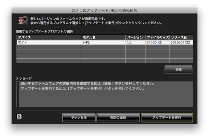Click the アップデートを実行 button

pos(167,118)
